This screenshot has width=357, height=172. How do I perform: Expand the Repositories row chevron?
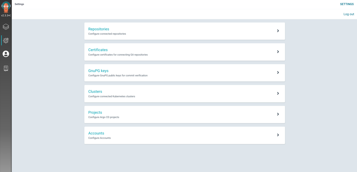[278, 31]
